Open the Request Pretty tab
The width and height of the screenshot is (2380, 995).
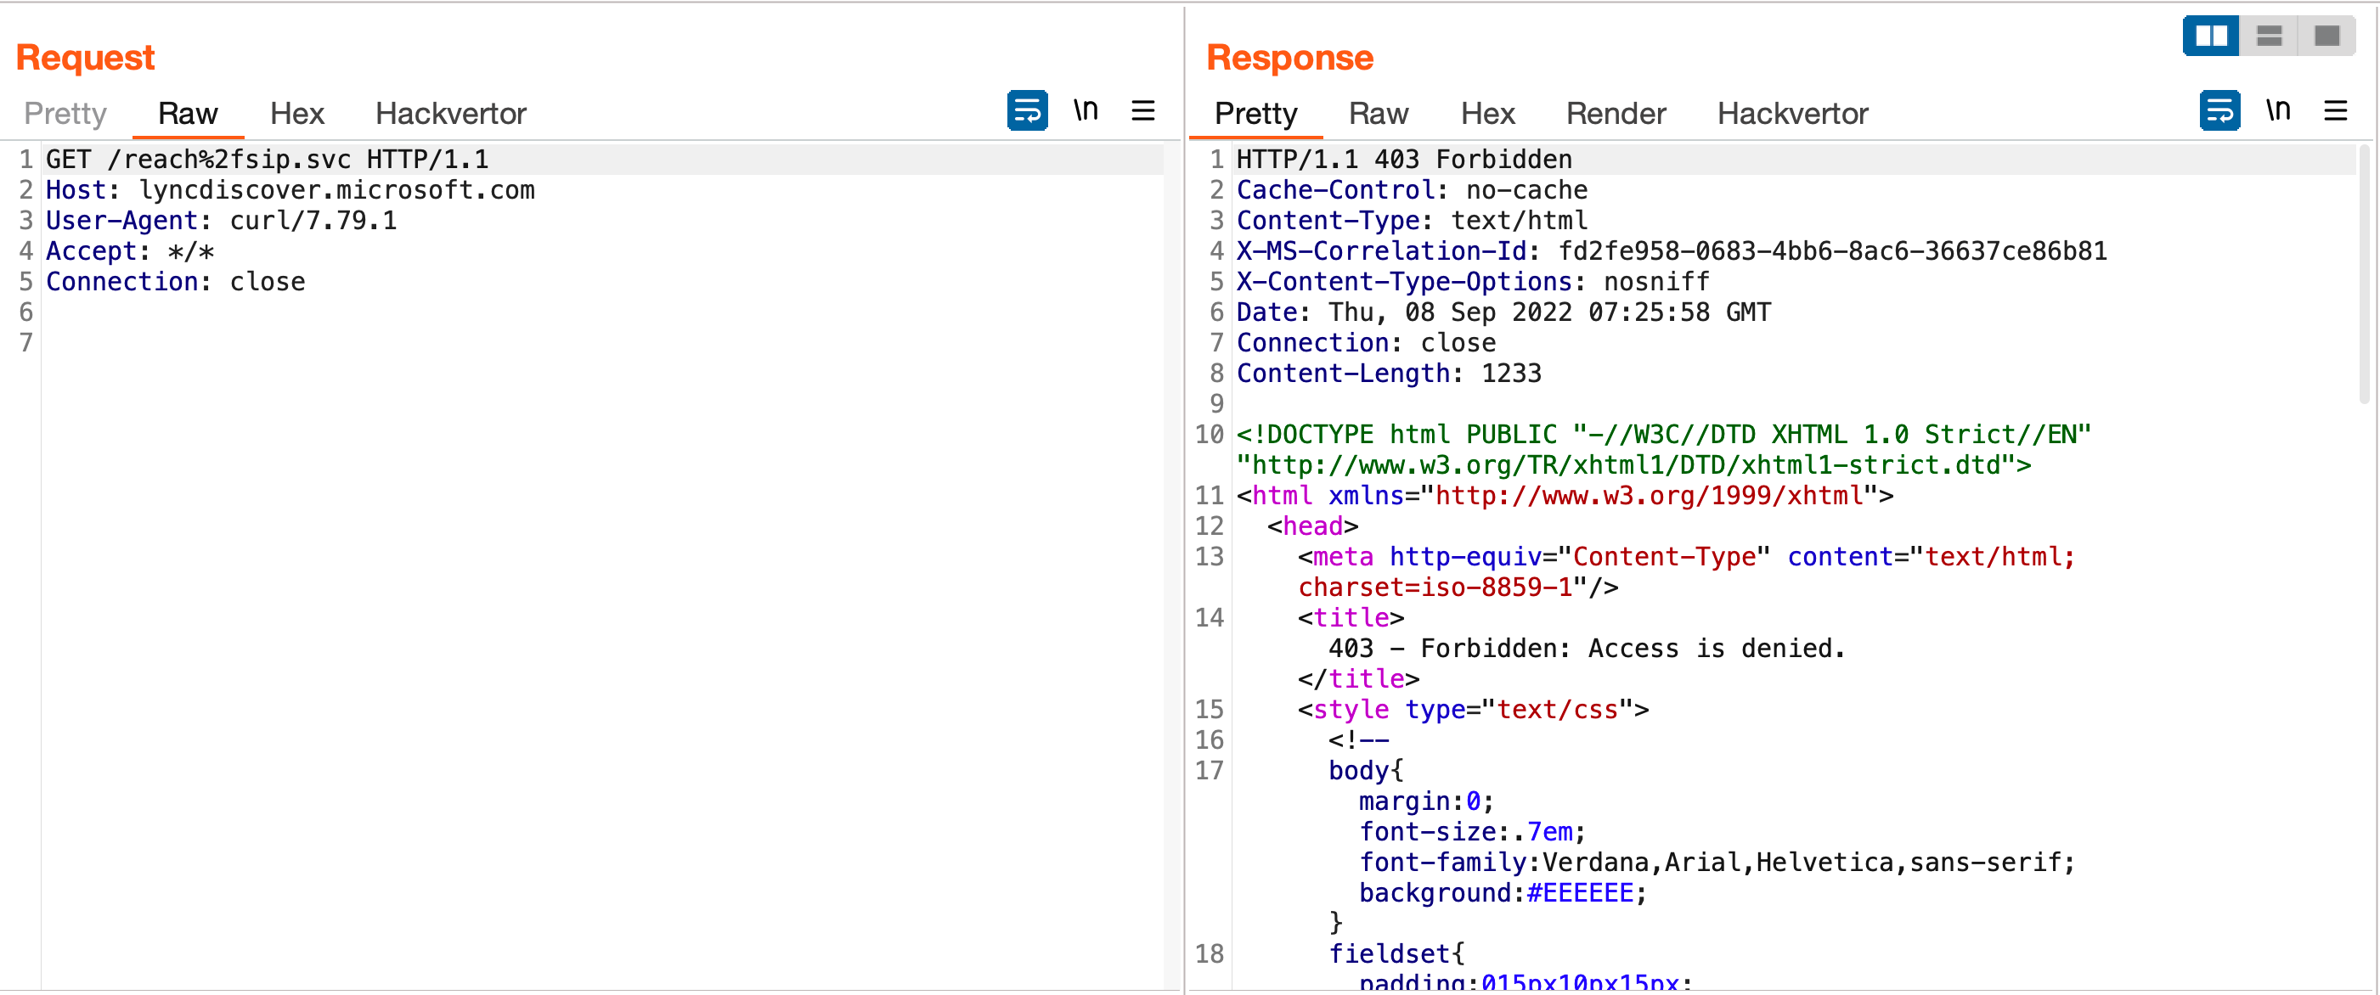tap(65, 114)
